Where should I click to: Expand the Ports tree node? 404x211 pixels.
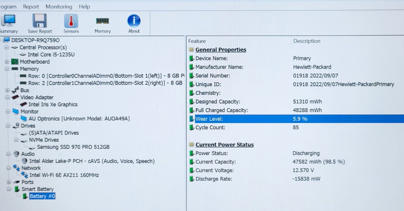coord(9,182)
